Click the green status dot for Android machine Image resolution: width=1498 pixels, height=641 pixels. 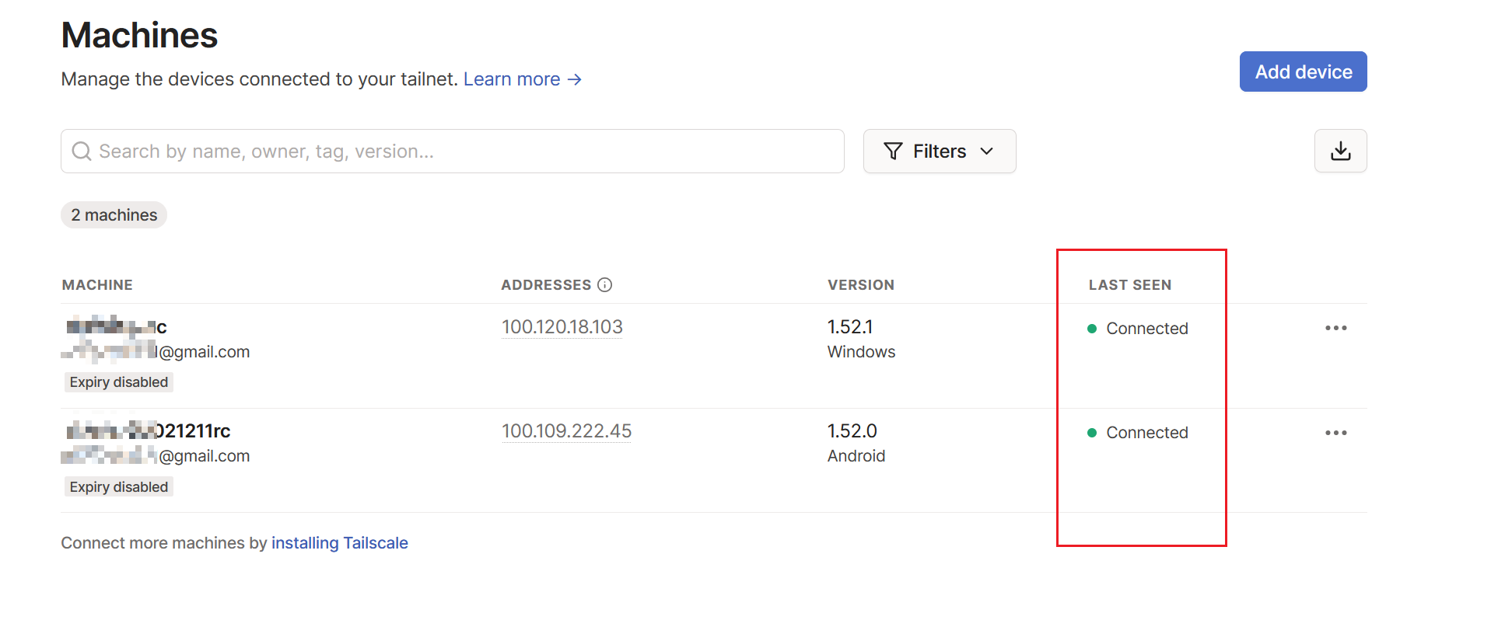pyautogui.click(x=1092, y=433)
